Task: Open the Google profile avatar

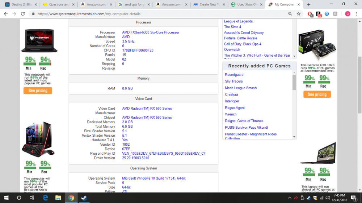Action: pos(348,14)
